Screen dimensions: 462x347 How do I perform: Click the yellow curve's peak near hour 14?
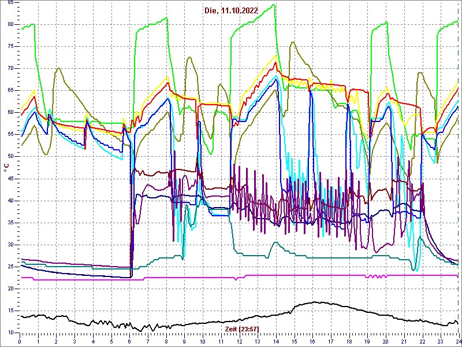[x=275, y=56]
